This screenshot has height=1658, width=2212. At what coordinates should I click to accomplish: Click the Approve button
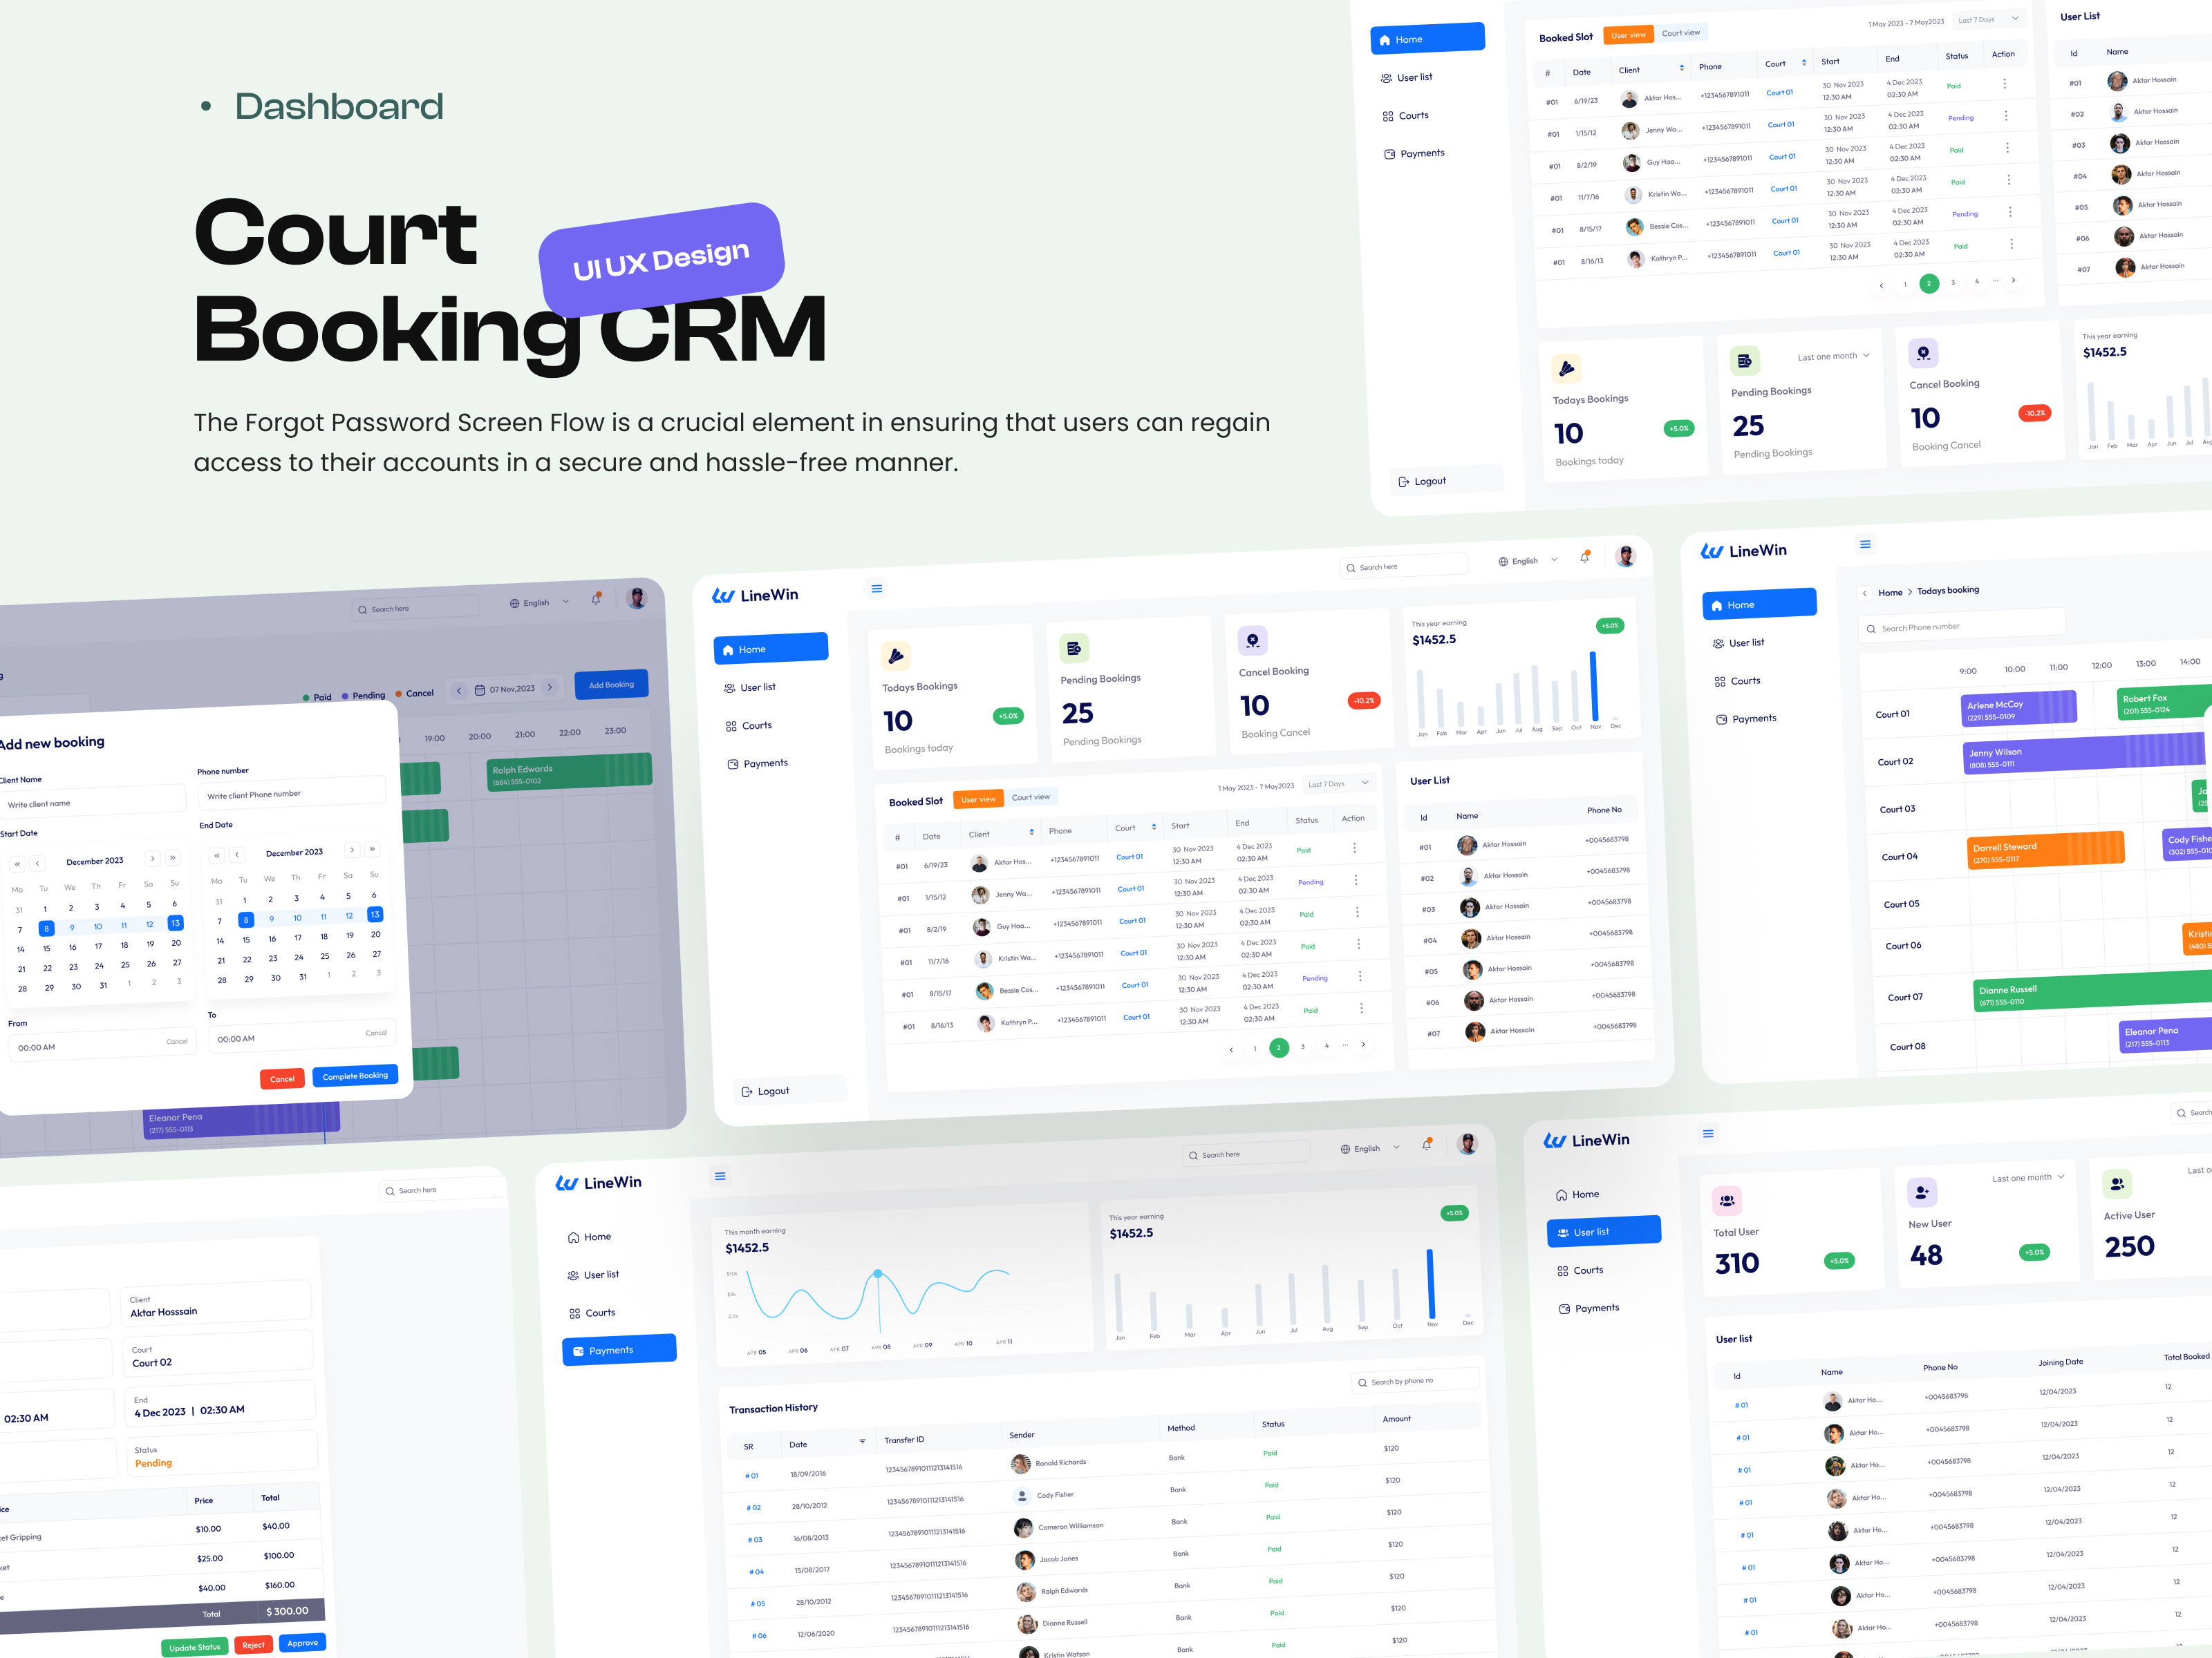[x=302, y=1644]
